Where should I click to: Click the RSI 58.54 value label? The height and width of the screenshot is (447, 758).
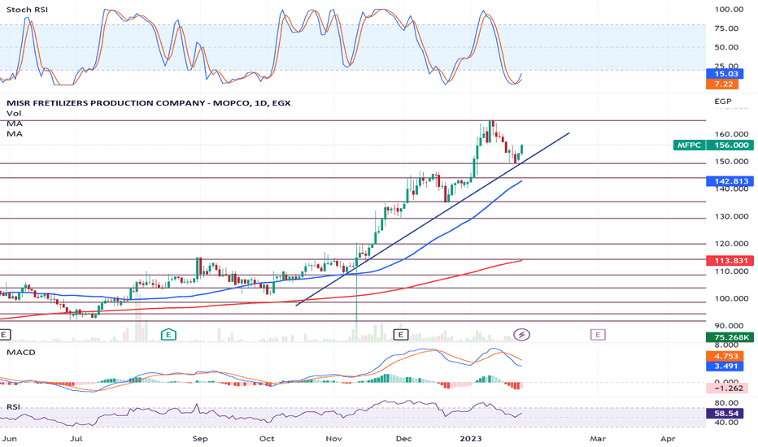click(725, 414)
